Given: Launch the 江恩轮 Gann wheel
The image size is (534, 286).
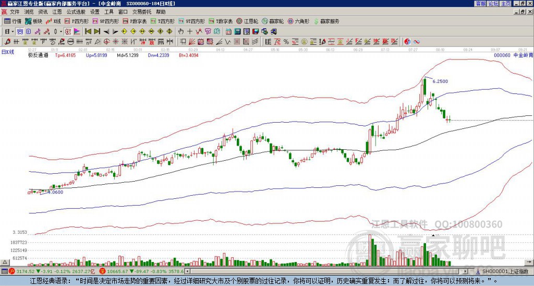Looking at the screenshot, I should click(247, 21).
